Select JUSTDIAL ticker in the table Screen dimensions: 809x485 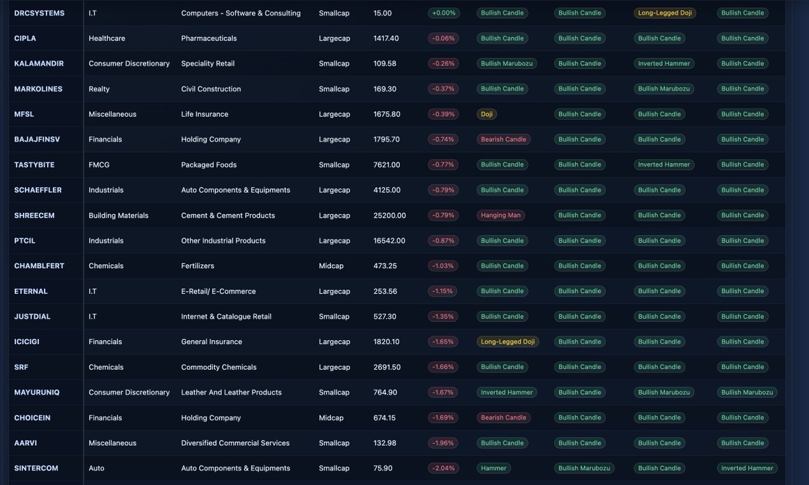(x=32, y=317)
